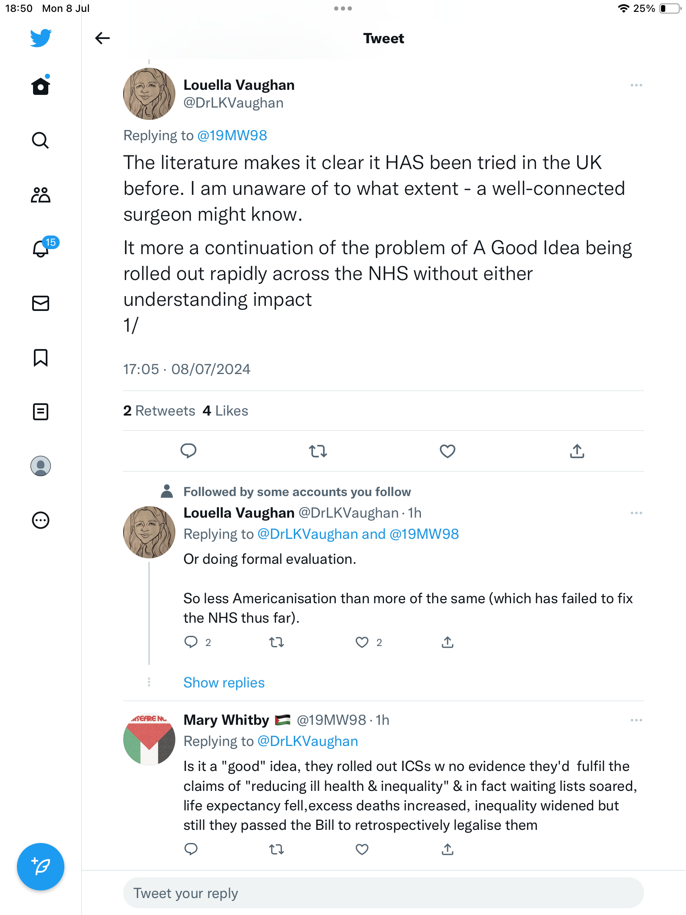This screenshot has height=915, width=686.
Task: Open Notifications bell with 15 badge
Action: click(41, 249)
